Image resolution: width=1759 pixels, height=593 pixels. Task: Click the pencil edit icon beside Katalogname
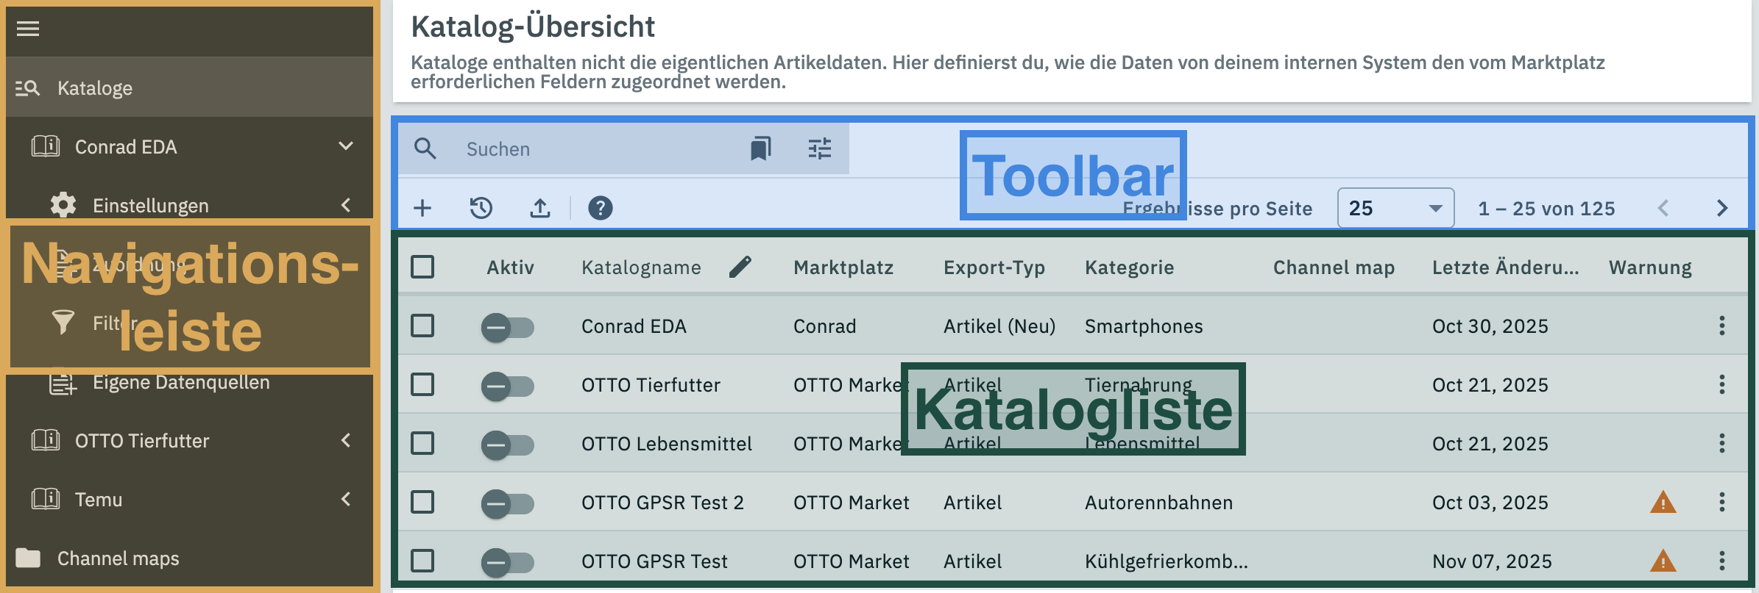[740, 267]
